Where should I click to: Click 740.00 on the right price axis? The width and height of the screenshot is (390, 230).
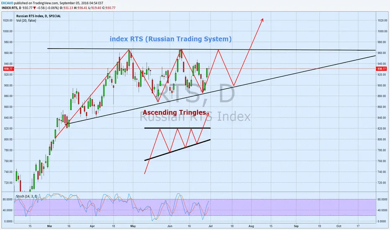pyautogui.click(x=382, y=172)
